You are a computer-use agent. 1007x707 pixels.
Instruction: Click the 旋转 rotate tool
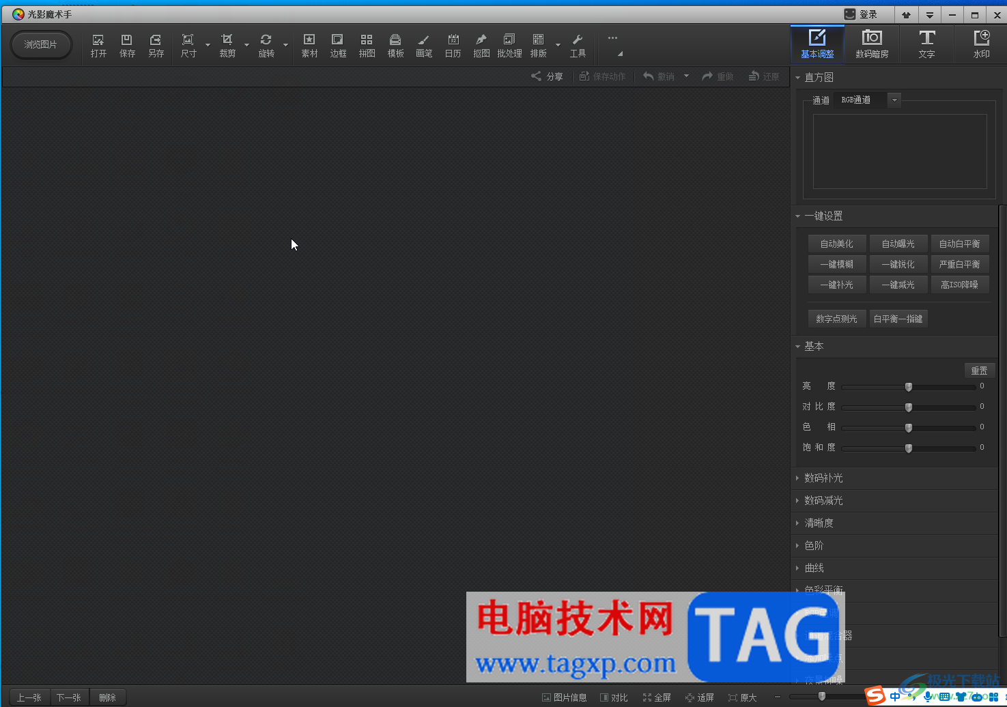coord(266,45)
